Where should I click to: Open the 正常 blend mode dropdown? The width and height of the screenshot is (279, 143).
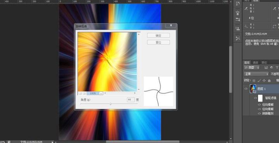coord(256,74)
